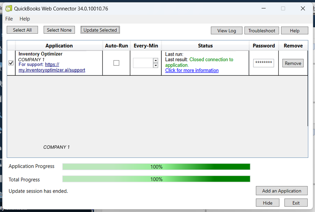315x212 pixels.
Task: Minimize the Web Connector window
Action: [x=264, y=8]
